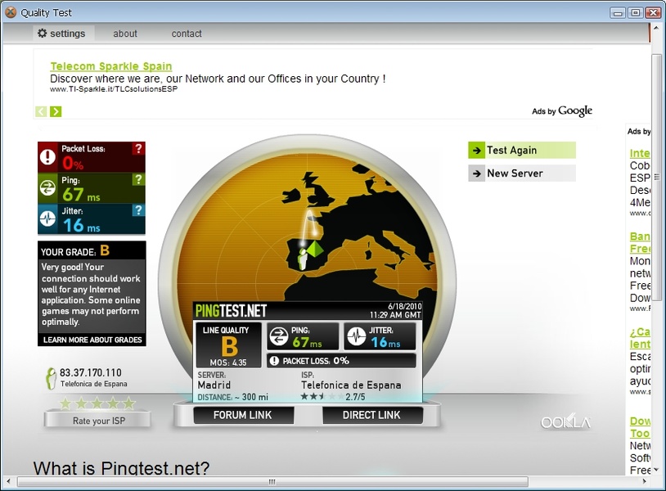Click the vertical scrollbar down arrow

[657, 470]
